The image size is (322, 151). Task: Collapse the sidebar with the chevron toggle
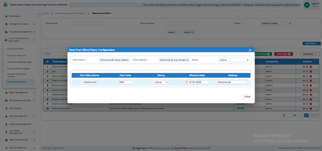(x=40, y=15)
